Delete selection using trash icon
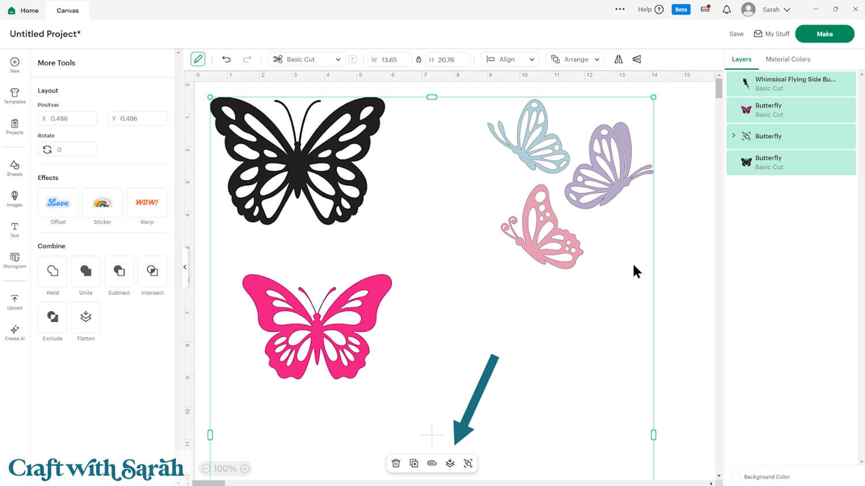The image size is (865, 486). tap(396, 463)
